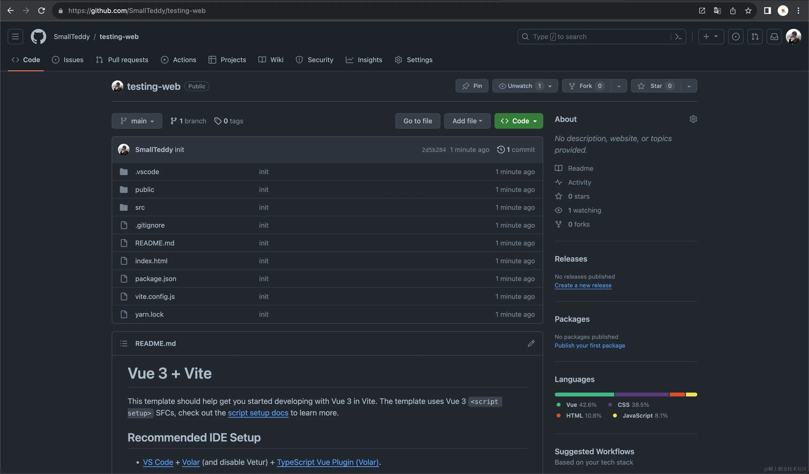Open the Insights tab
The height and width of the screenshot is (474, 809).
pos(364,60)
